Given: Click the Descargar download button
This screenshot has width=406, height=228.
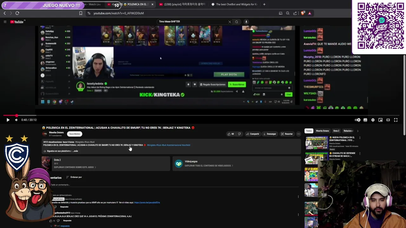Looking at the screenshot, I should pos(270,134).
